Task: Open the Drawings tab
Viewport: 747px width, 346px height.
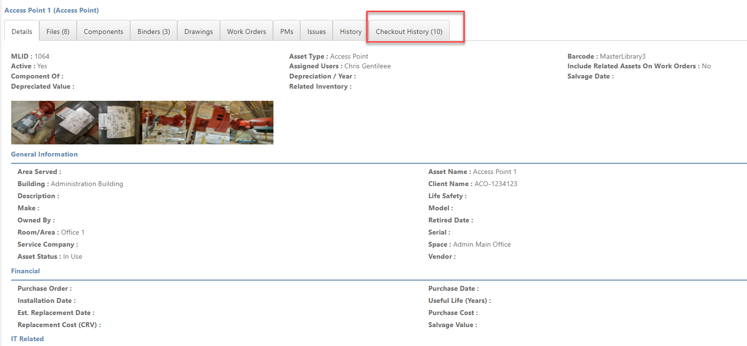Action: [x=199, y=31]
